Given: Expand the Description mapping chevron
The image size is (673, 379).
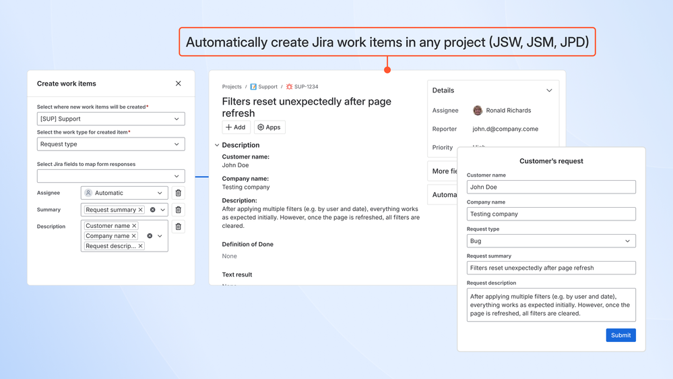Looking at the screenshot, I should pos(160,236).
